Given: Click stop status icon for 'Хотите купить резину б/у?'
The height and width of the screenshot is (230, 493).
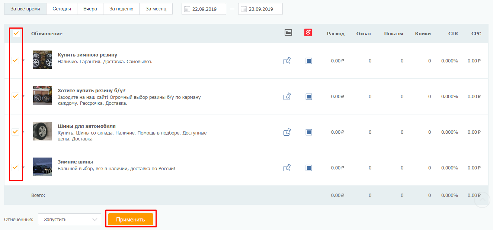Looking at the screenshot, I should point(308,97).
